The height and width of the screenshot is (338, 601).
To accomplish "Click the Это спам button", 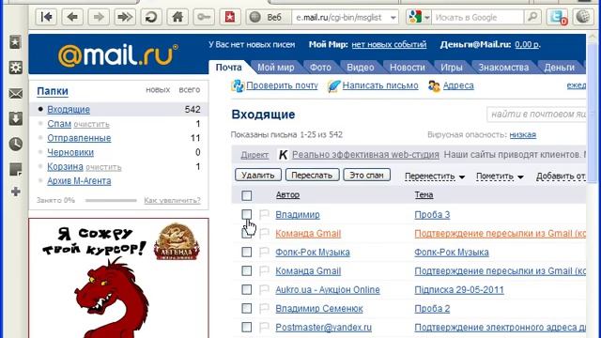I will [366, 176].
